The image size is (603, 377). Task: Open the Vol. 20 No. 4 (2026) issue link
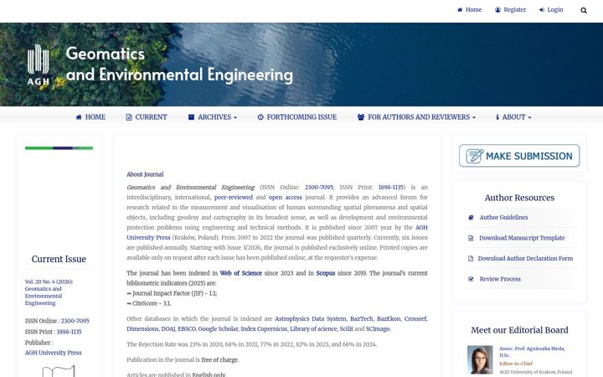tap(49, 292)
